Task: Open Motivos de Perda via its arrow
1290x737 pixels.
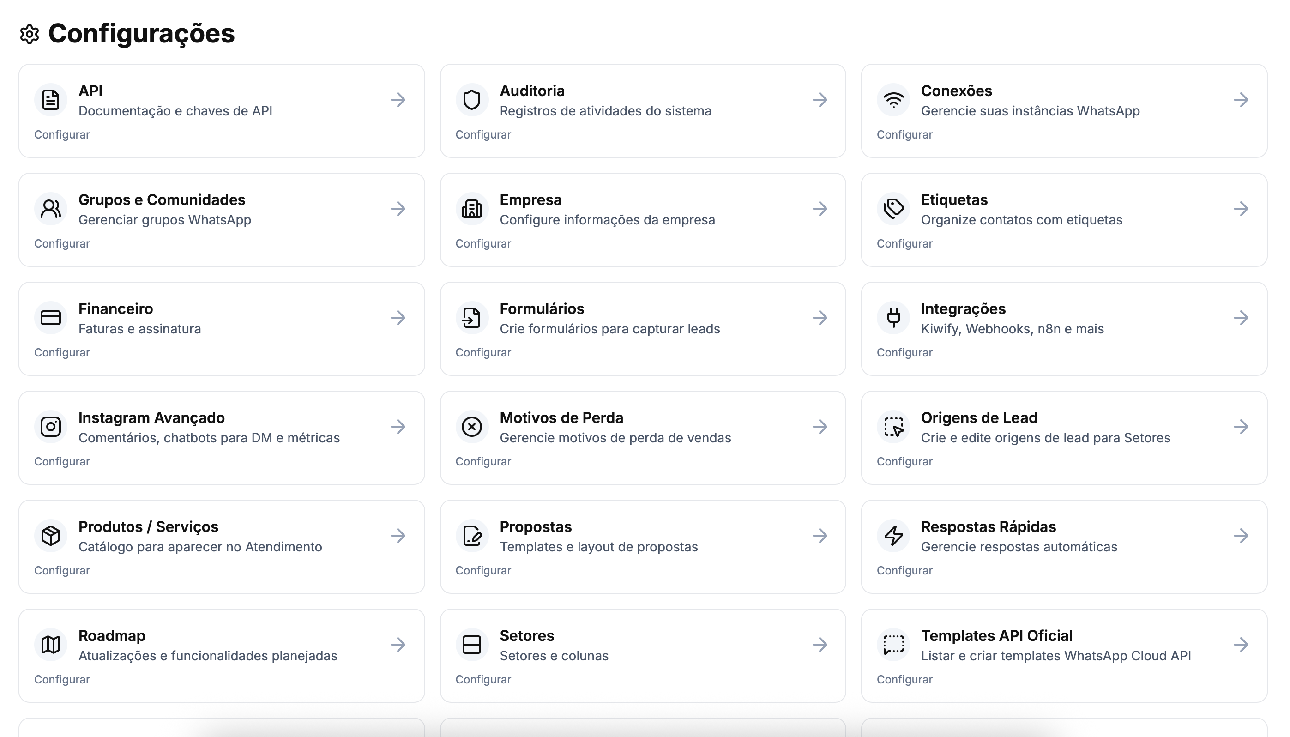Action: click(x=820, y=426)
